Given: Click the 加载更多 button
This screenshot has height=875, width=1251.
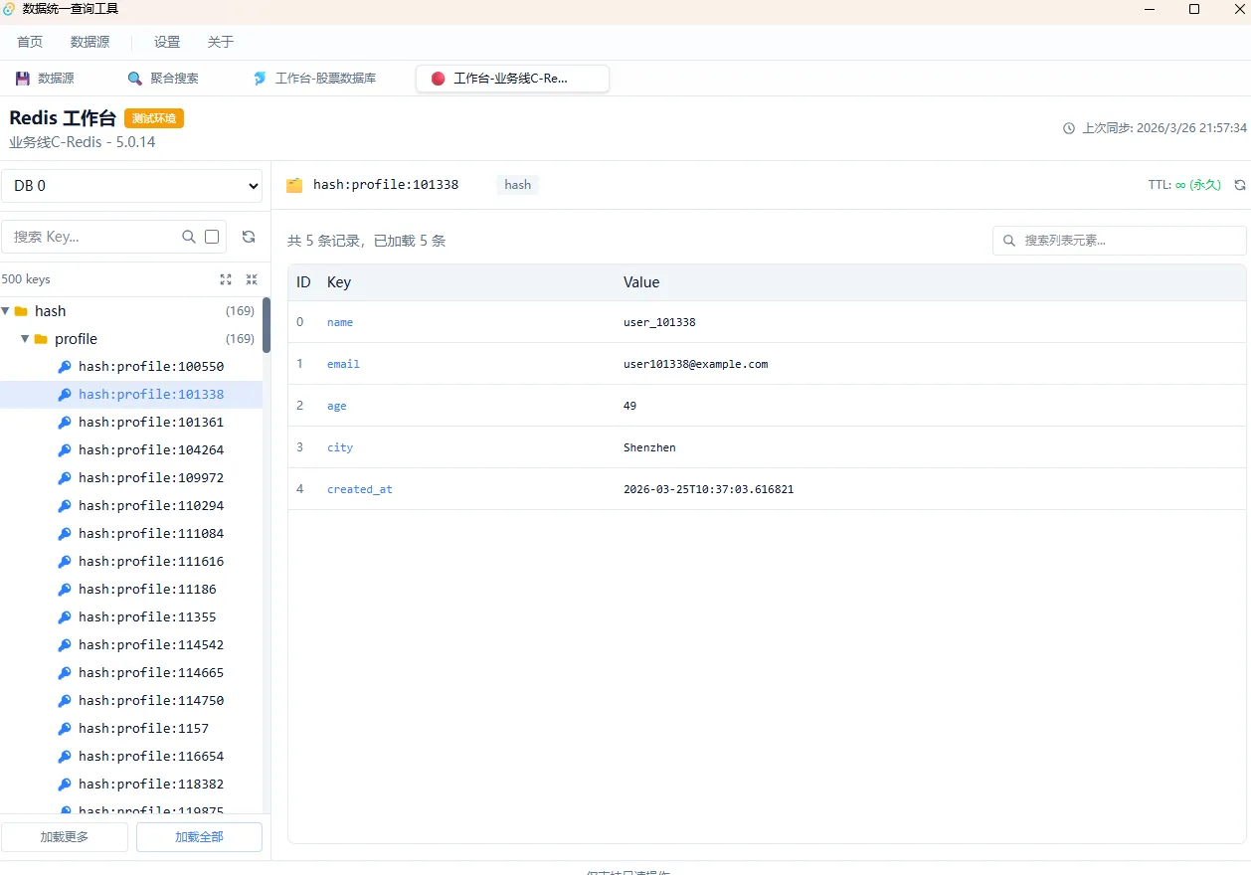Looking at the screenshot, I should pyautogui.click(x=65, y=836).
